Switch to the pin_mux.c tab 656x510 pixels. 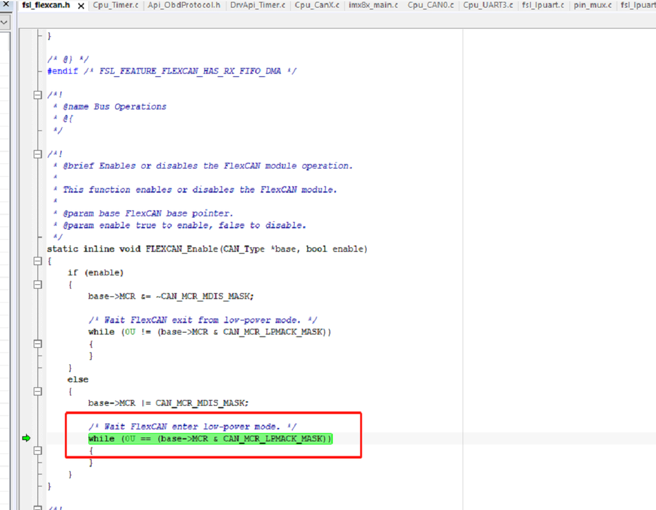[x=592, y=5]
